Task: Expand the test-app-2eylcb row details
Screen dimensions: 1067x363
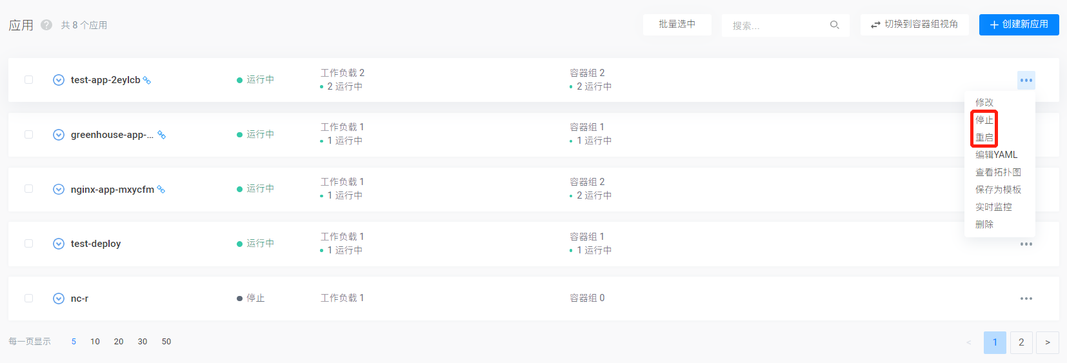Action: click(x=59, y=80)
